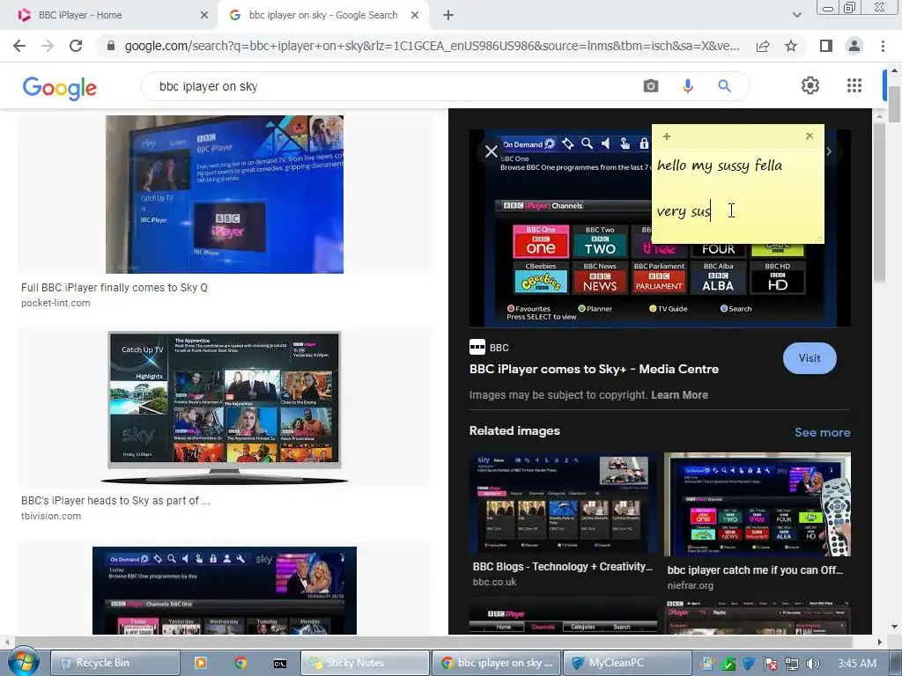
Task: Click the horizontal scrollbar right arrow
Action: tap(879, 642)
